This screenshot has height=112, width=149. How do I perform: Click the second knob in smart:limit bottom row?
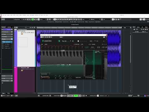tap(60, 77)
